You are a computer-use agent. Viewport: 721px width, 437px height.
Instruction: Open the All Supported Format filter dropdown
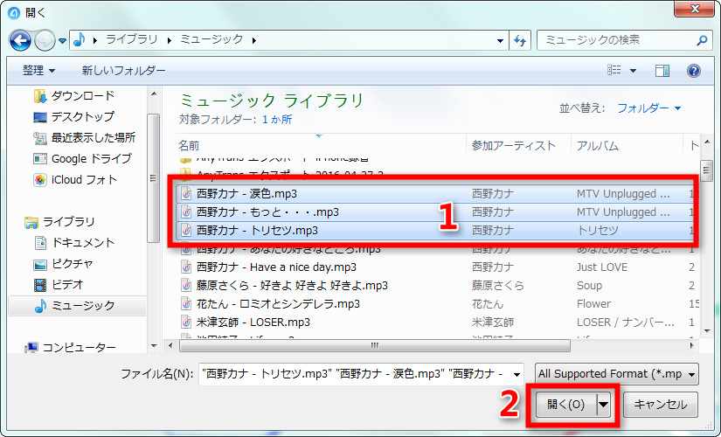[617, 374]
